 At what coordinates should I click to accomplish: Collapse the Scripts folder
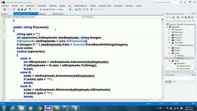pyautogui.click(x=169, y=53)
